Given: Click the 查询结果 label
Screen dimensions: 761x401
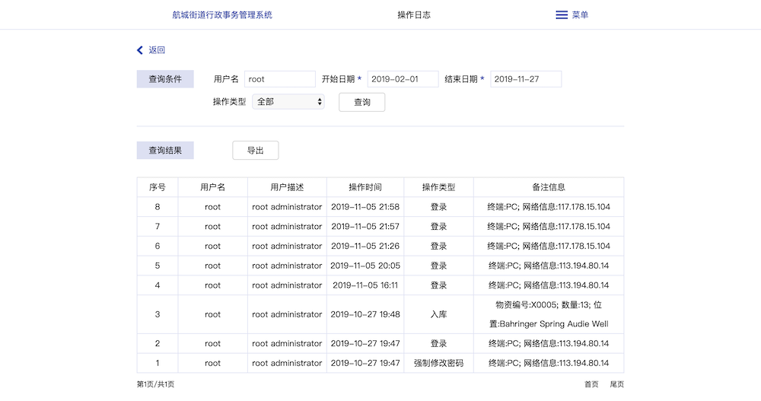Looking at the screenshot, I should pyautogui.click(x=165, y=151).
